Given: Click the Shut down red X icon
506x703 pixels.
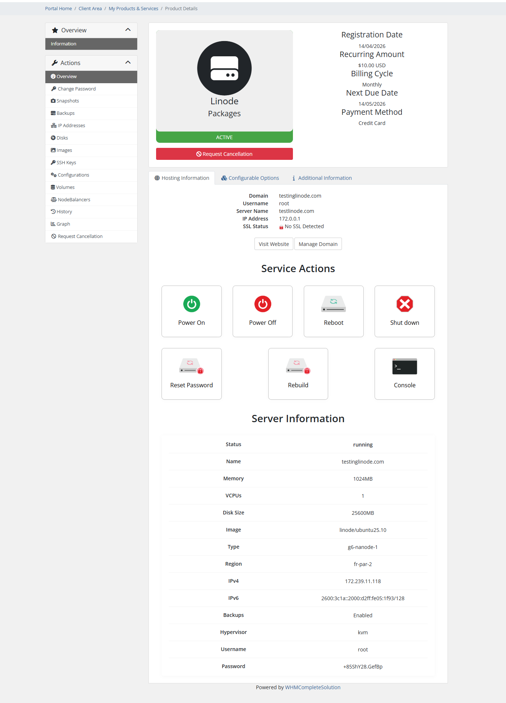Looking at the screenshot, I should (x=404, y=304).
